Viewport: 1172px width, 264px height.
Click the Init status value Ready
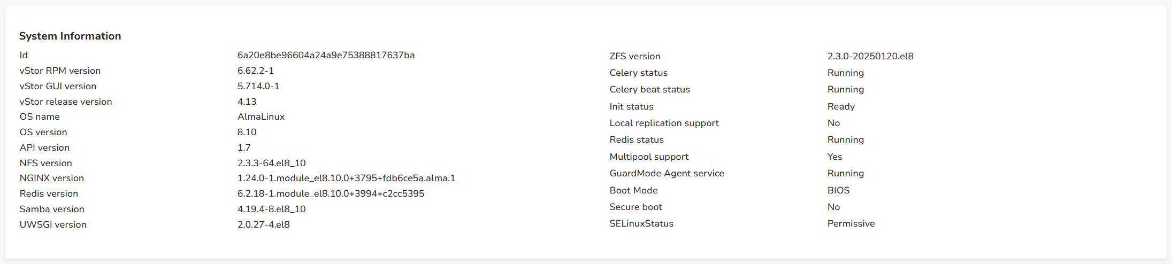click(x=841, y=106)
